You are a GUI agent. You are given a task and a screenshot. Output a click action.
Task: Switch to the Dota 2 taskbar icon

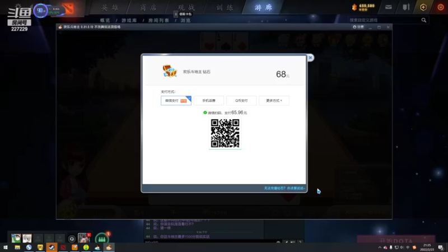[x=63, y=248]
